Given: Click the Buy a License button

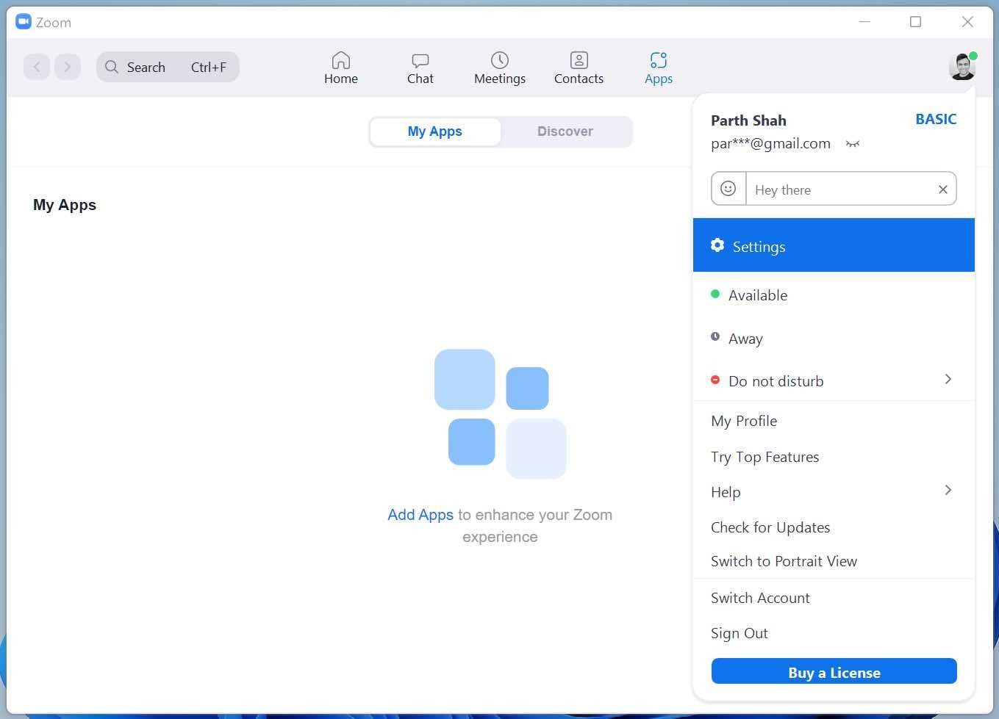Looking at the screenshot, I should pos(834,671).
